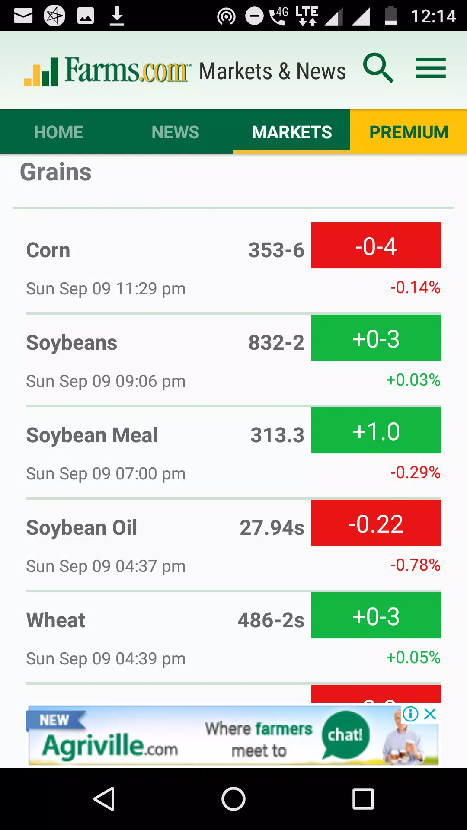Screen dimensions: 467x830
Task: Open the hamburger menu icon
Action: pyautogui.click(x=431, y=68)
